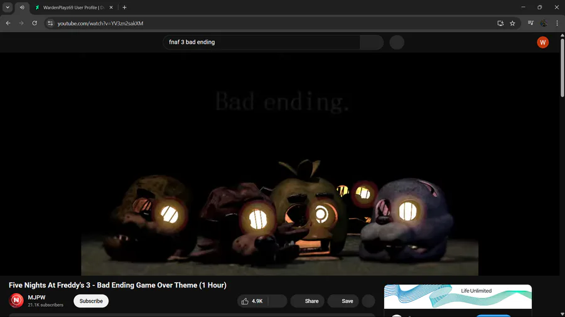This screenshot has height=317, width=565.
Task: Go forward to the next page
Action: [x=21, y=23]
